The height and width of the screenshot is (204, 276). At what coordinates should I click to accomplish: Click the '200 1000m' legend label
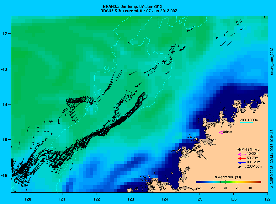click(x=249, y=120)
